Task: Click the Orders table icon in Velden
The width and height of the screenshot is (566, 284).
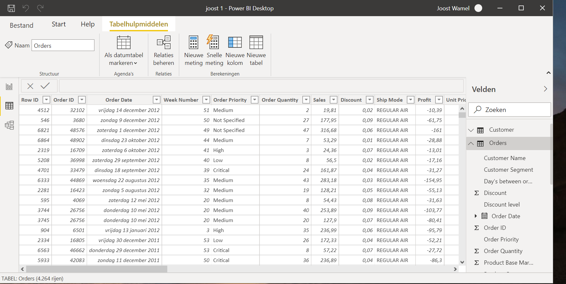Action: click(x=480, y=144)
